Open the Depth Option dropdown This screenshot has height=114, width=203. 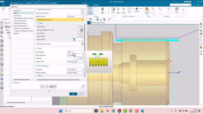click(75, 16)
